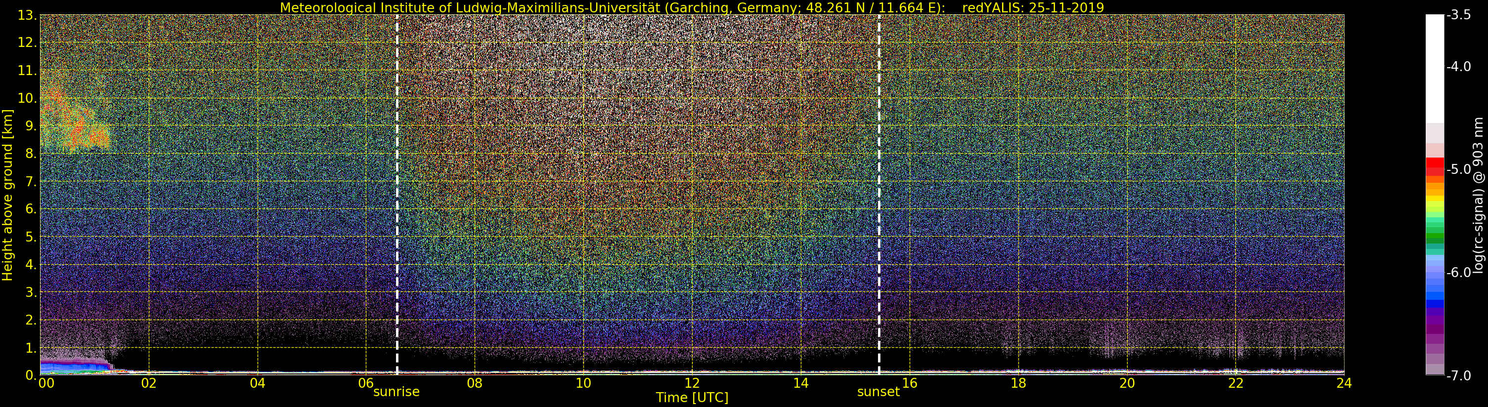Click the '6.' height axis tick label

31,209
